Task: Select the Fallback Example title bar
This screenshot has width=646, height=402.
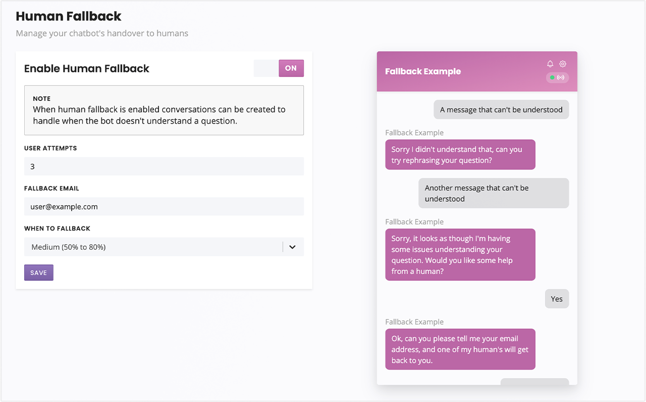Action: coord(423,71)
